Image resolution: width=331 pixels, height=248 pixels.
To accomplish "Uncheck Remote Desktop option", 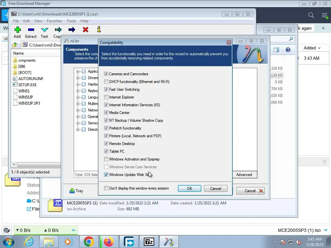I will [106, 144].
